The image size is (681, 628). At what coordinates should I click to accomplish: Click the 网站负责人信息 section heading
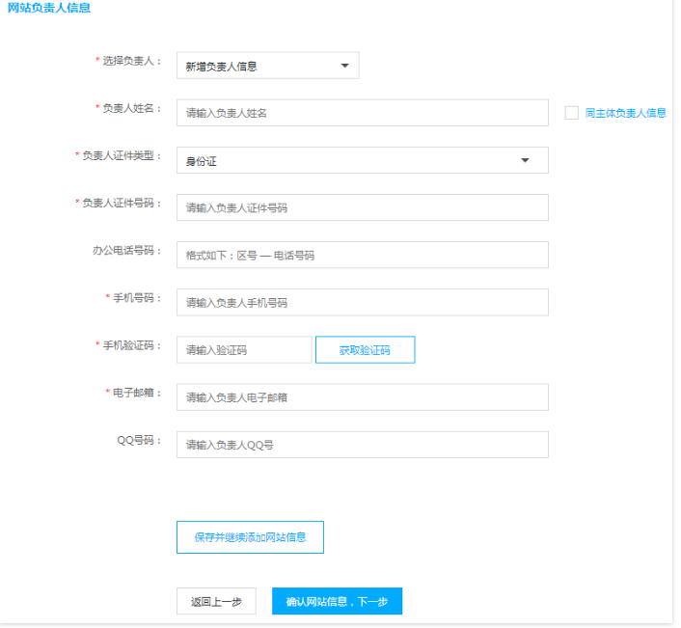pyautogui.click(x=49, y=8)
